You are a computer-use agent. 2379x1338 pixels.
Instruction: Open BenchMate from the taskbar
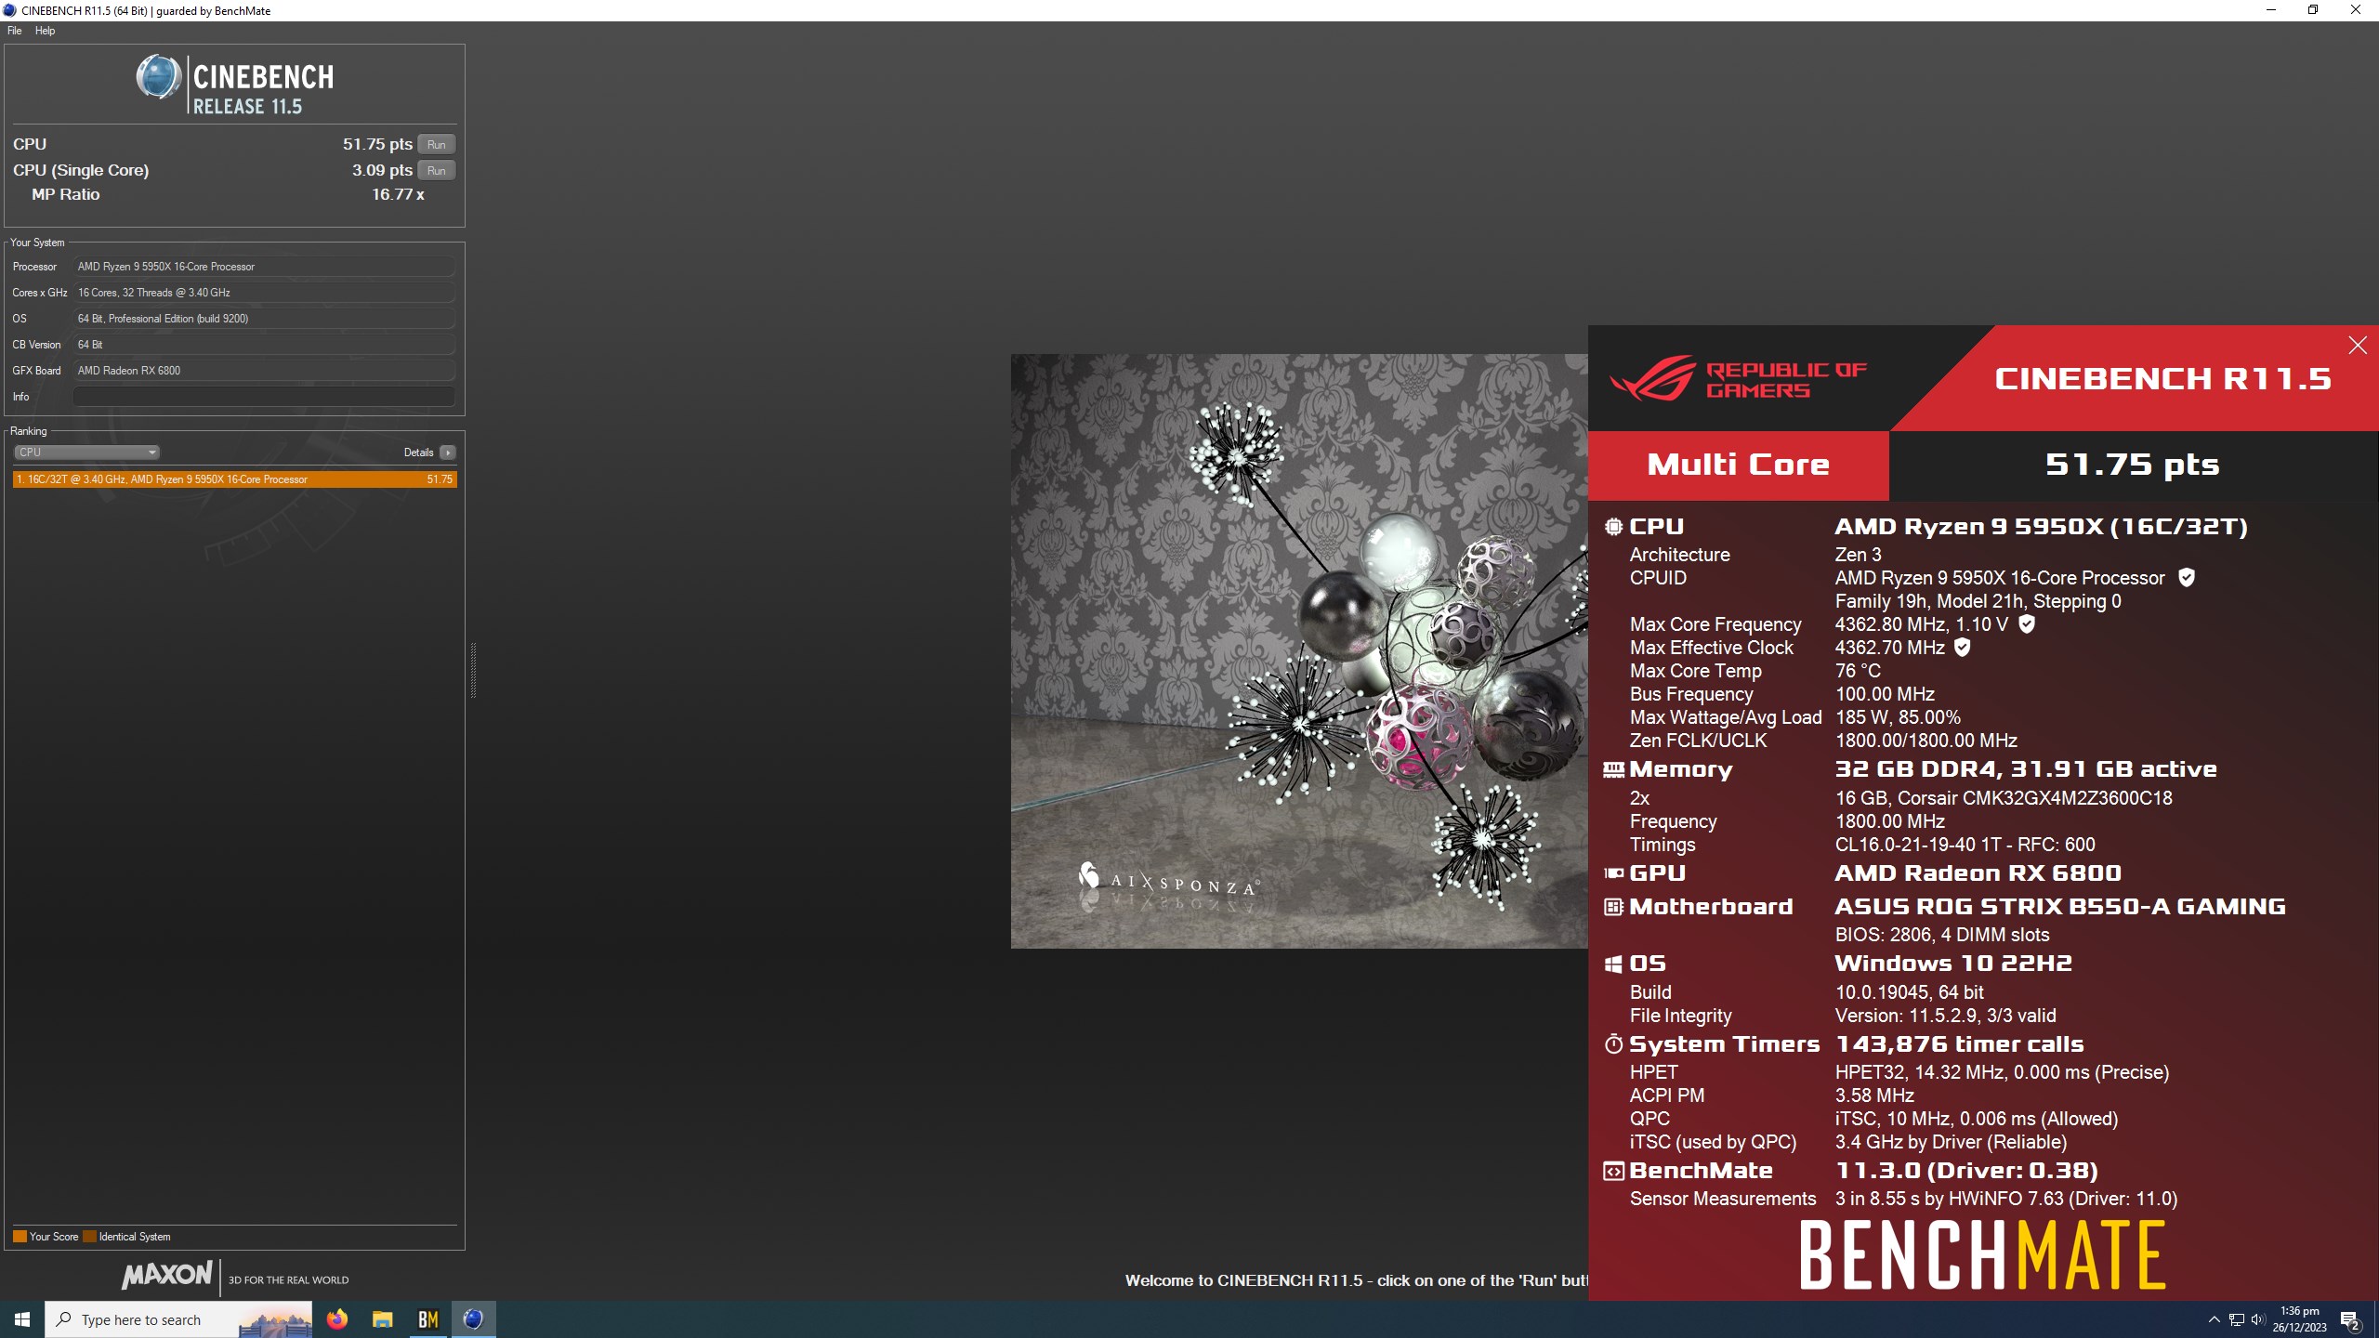[428, 1319]
